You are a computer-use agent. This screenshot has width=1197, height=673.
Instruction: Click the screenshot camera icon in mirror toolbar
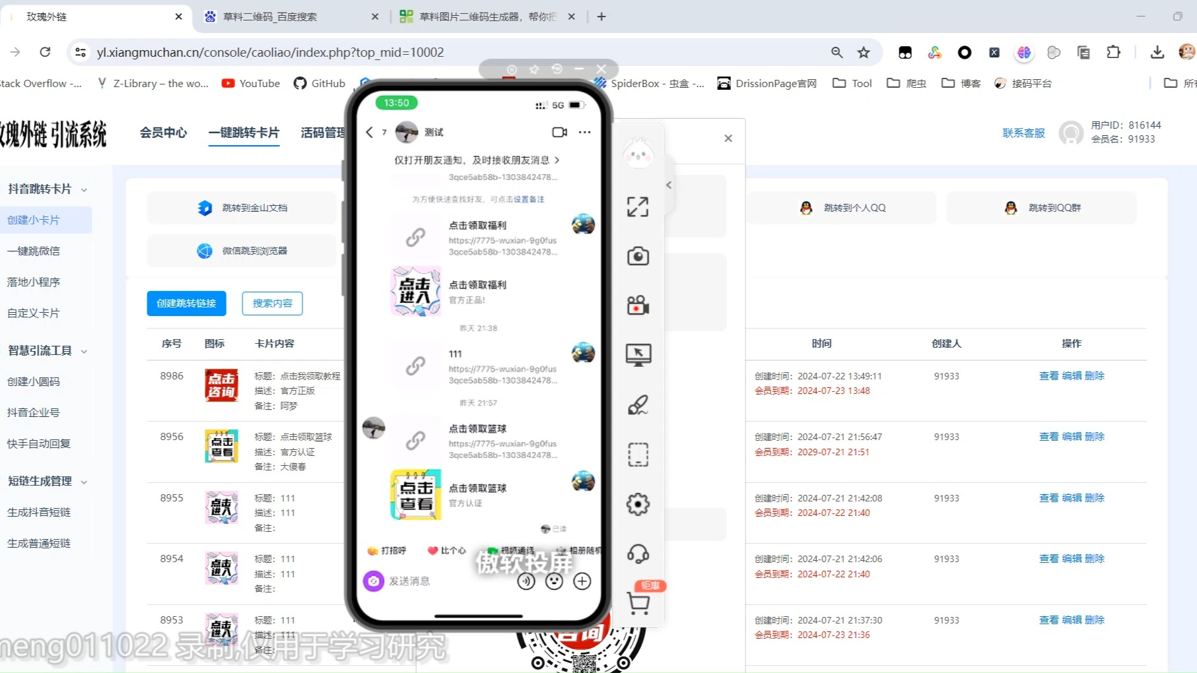coord(638,256)
